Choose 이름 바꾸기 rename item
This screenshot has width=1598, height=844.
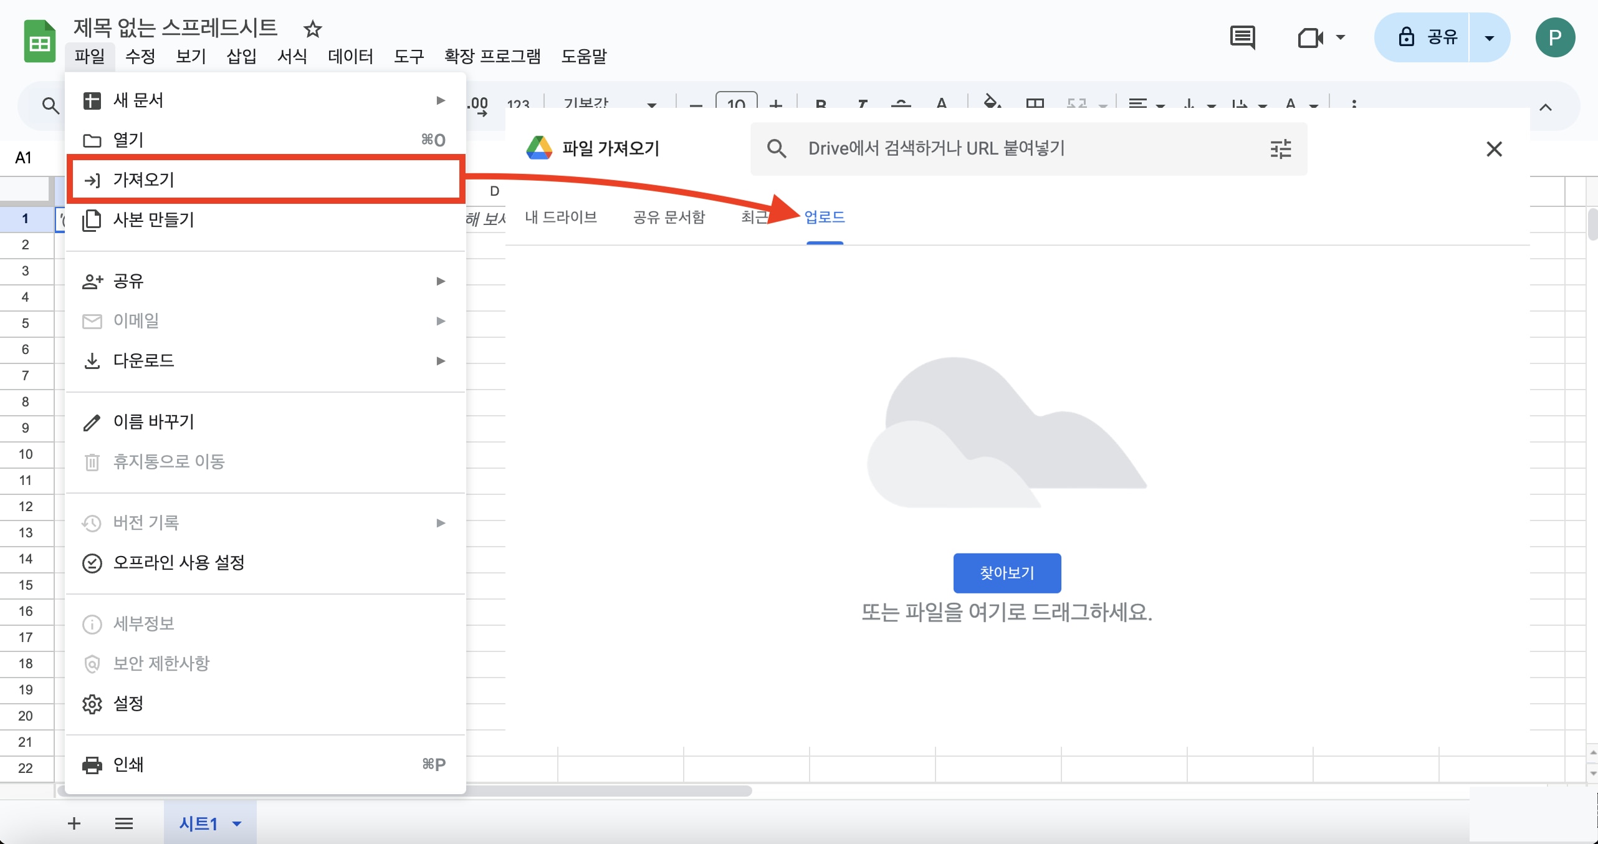tap(266, 422)
